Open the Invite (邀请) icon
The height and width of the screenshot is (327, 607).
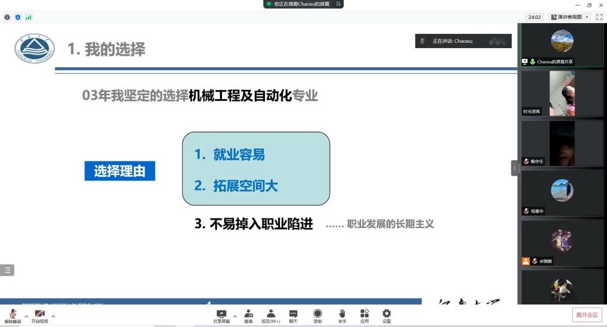coord(248,315)
